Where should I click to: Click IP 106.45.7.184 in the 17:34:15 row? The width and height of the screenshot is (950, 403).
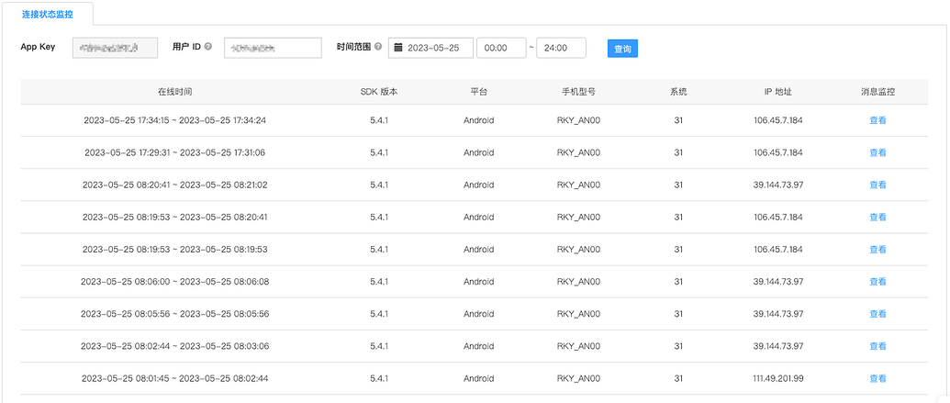click(778, 120)
